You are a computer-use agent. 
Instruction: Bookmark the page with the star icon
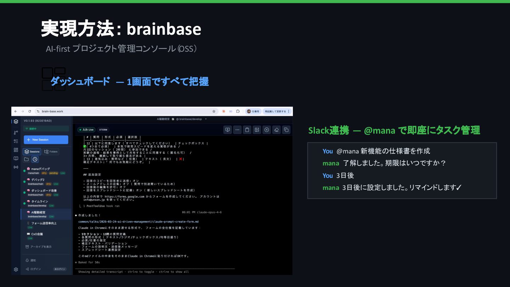[214, 111]
